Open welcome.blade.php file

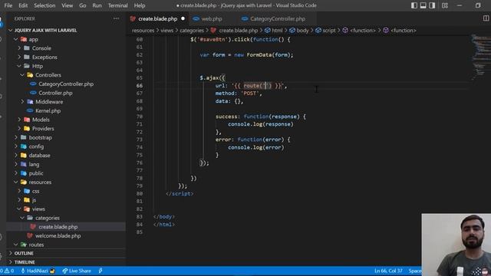[x=58, y=235]
